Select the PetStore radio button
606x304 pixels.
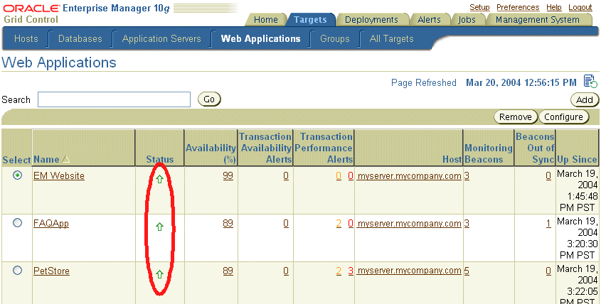(x=17, y=271)
